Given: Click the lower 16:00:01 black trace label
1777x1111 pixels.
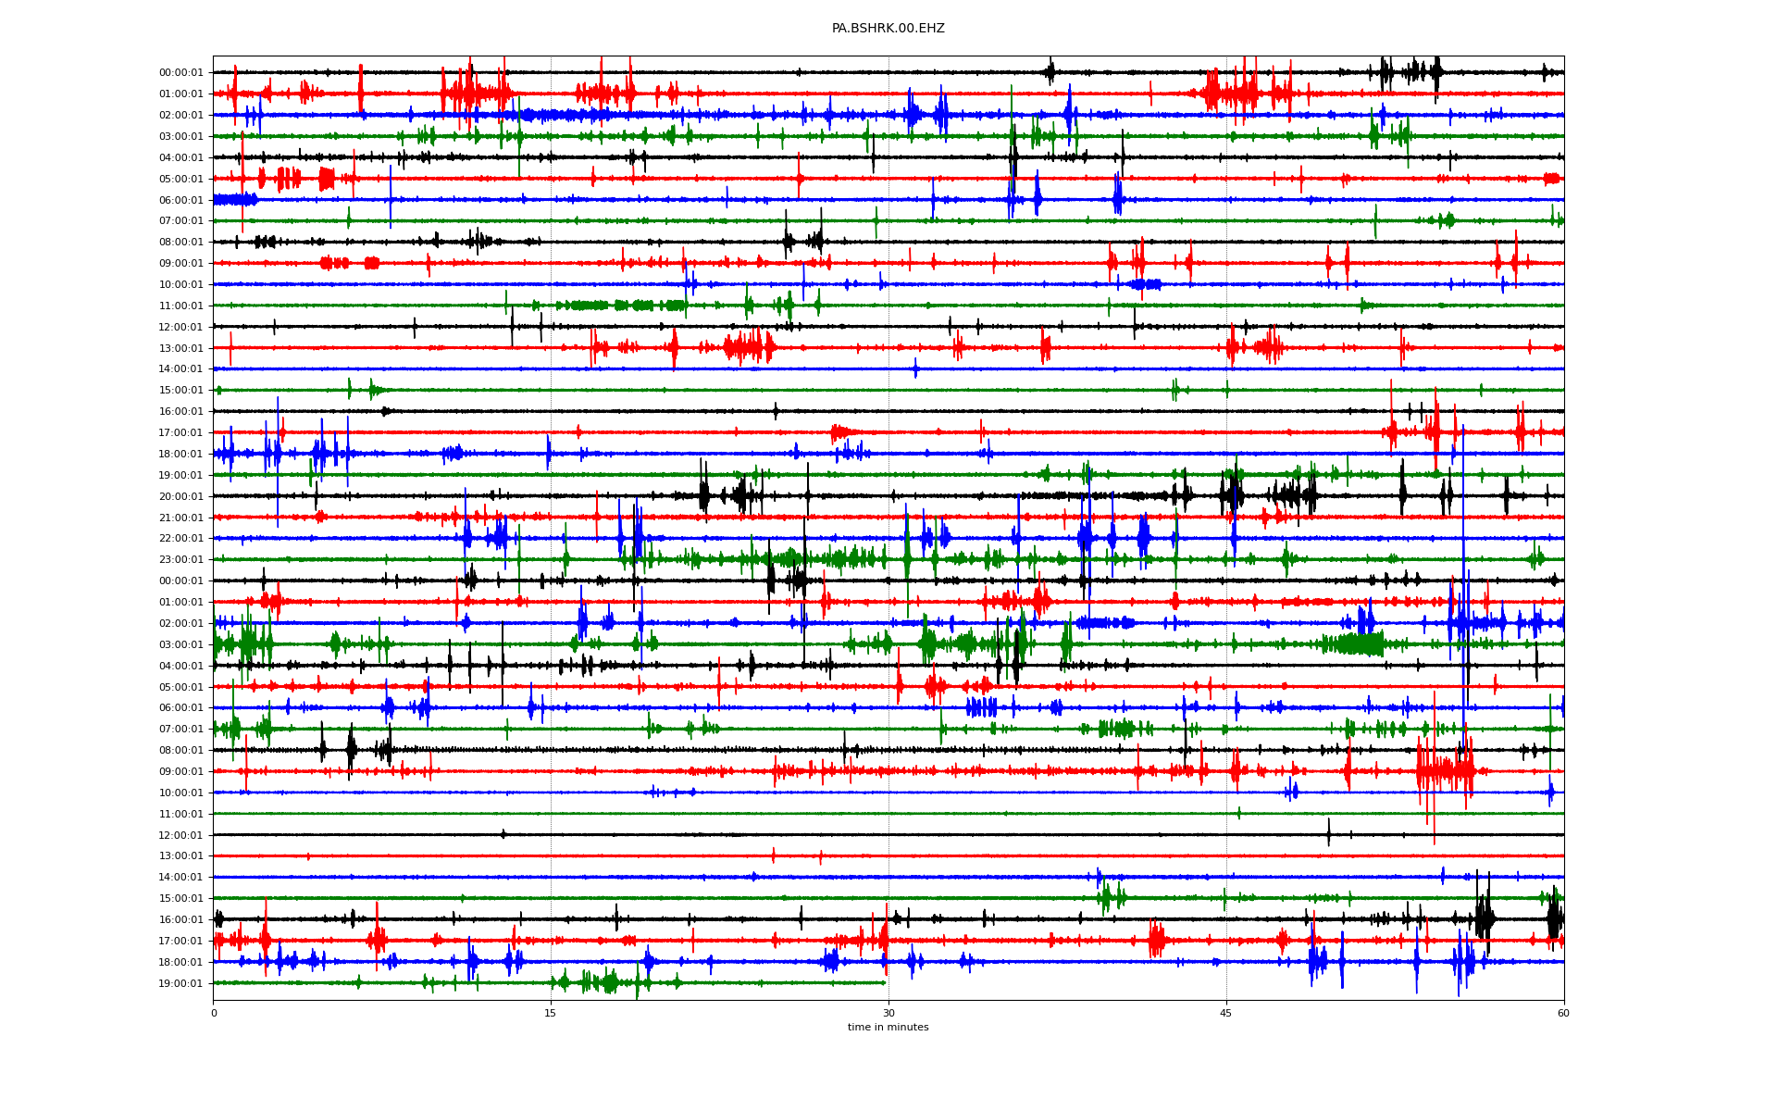Looking at the screenshot, I should [180, 919].
